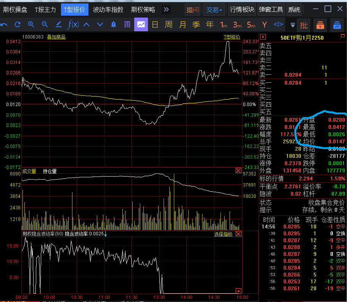Click the orange yen trading icon
The width and height of the screenshot is (347, 302).
pos(320,25)
